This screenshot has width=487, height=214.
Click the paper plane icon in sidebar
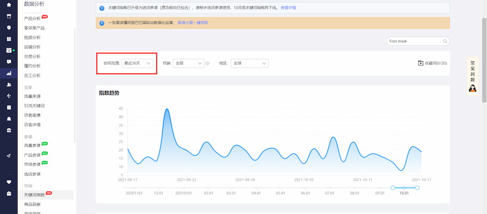click(9, 156)
